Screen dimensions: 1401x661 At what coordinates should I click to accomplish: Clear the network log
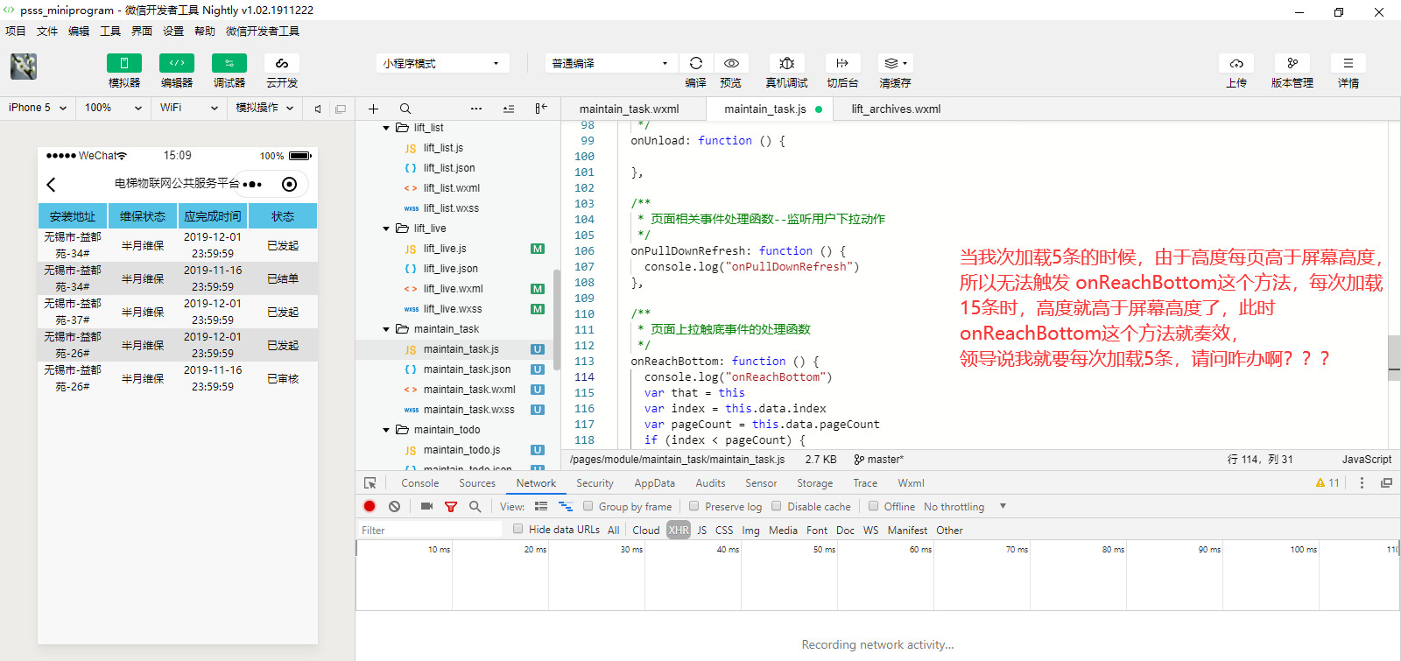(x=395, y=506)
